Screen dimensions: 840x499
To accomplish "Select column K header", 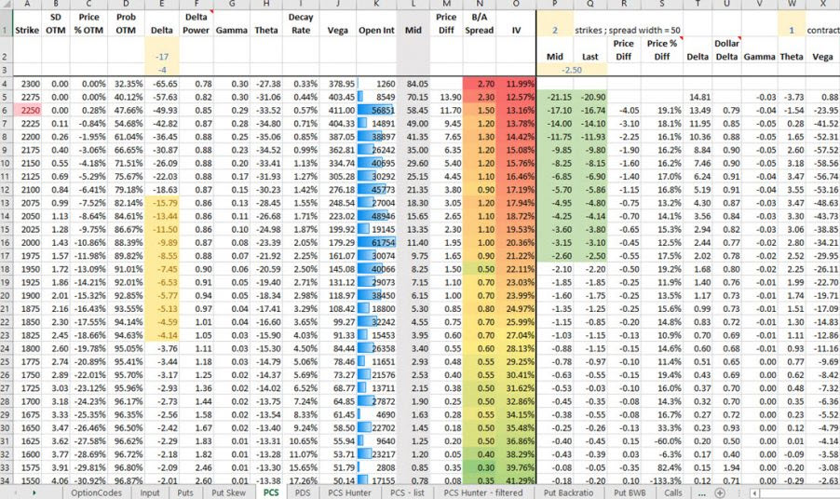I will [376, 4].
